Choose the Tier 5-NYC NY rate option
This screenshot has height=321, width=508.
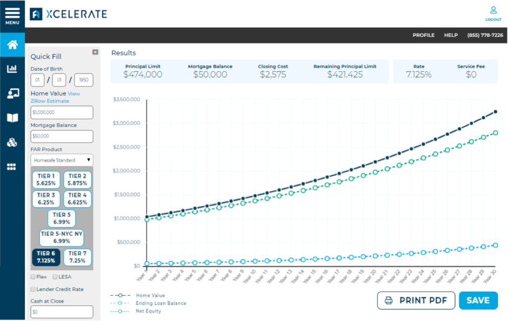(x=62, y=238)
